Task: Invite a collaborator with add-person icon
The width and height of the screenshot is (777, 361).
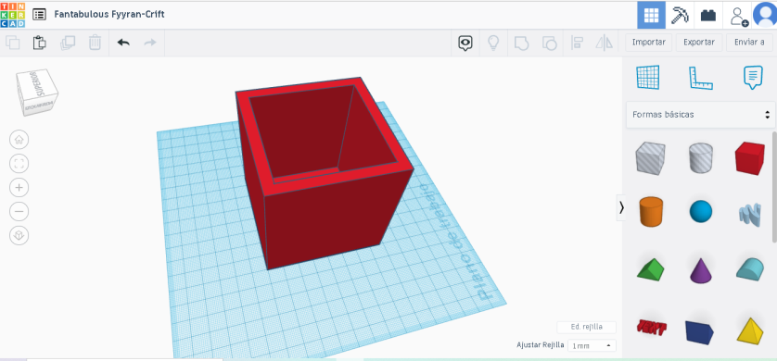Action: coord(738,16)
